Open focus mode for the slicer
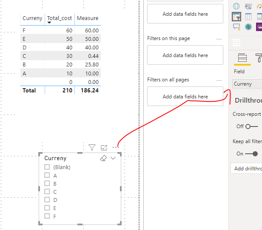This screenshot has width=262, height=230. pos(104,147)
